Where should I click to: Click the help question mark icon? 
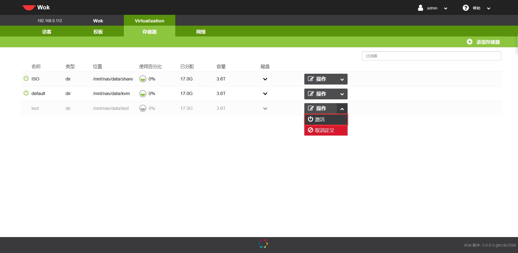[x=466, y=8]
